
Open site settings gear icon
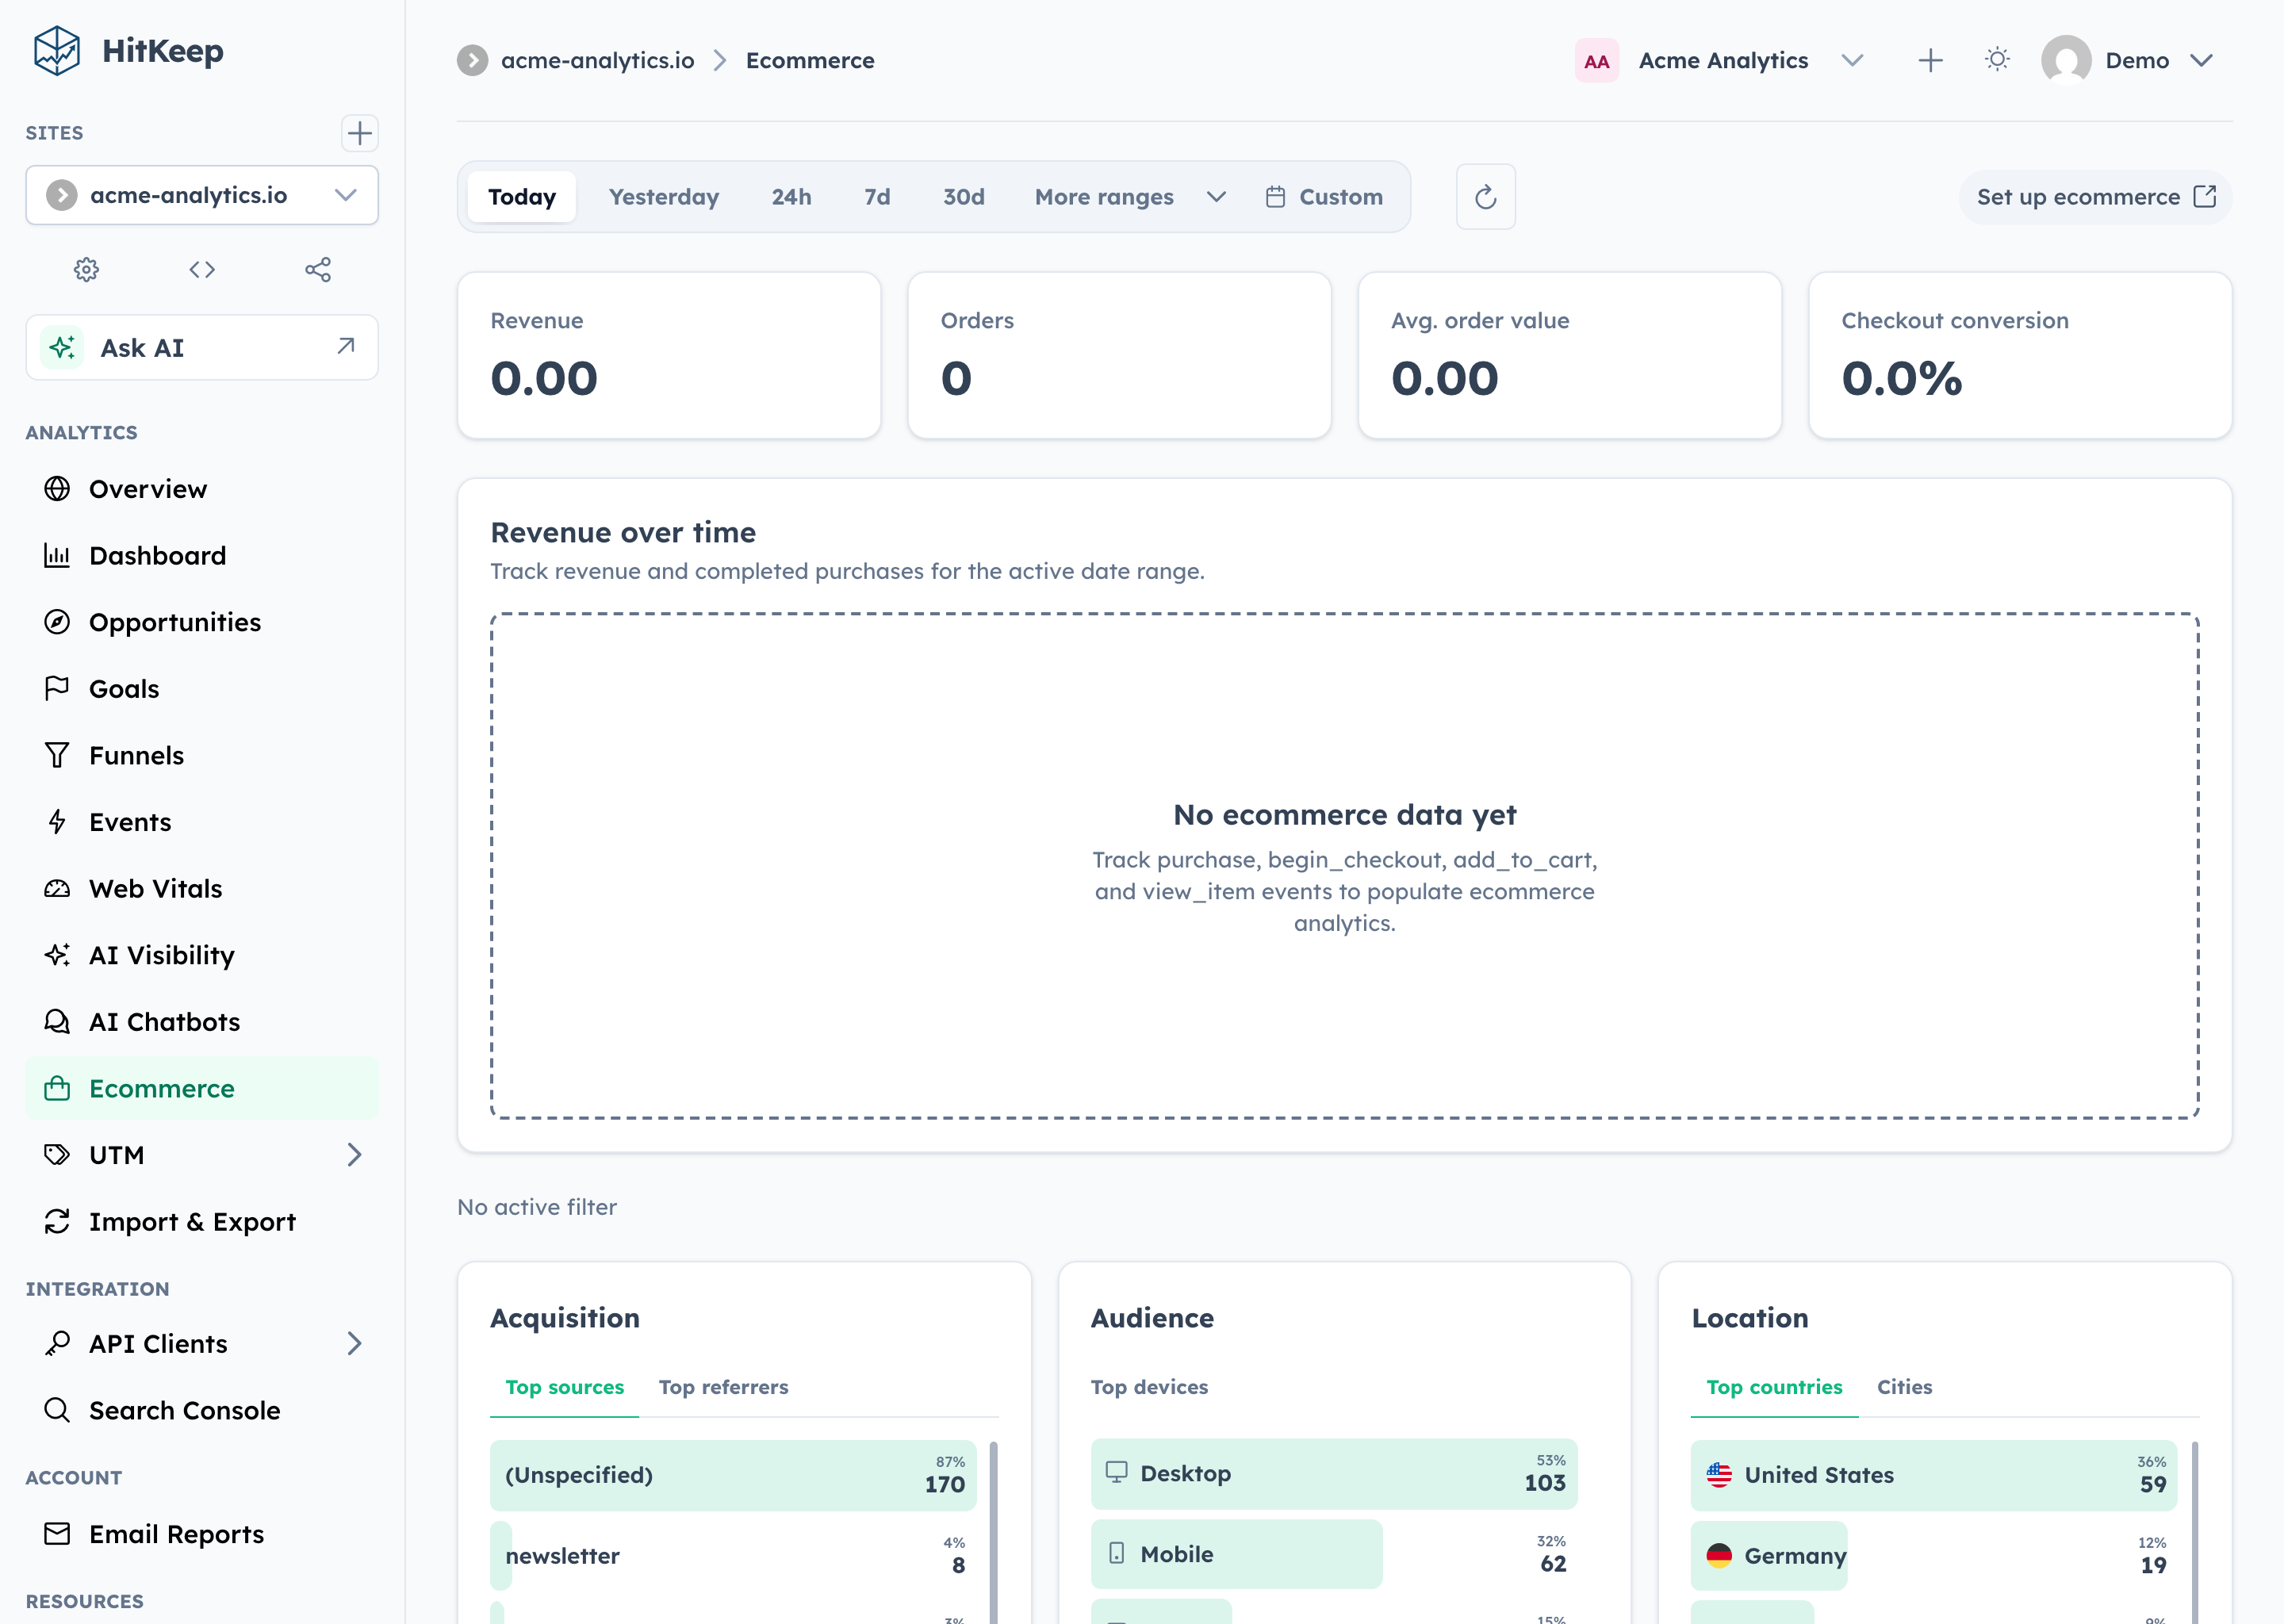(x=87, y=270)
